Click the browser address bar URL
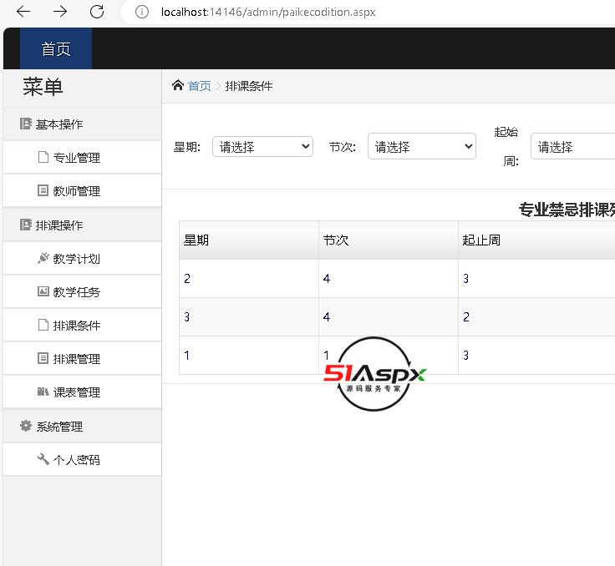 click(267, 13)
